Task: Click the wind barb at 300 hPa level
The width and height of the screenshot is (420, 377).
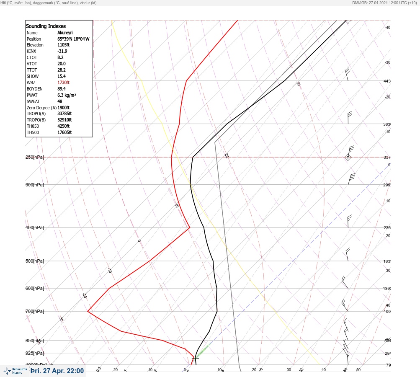Action: point(351,179)
